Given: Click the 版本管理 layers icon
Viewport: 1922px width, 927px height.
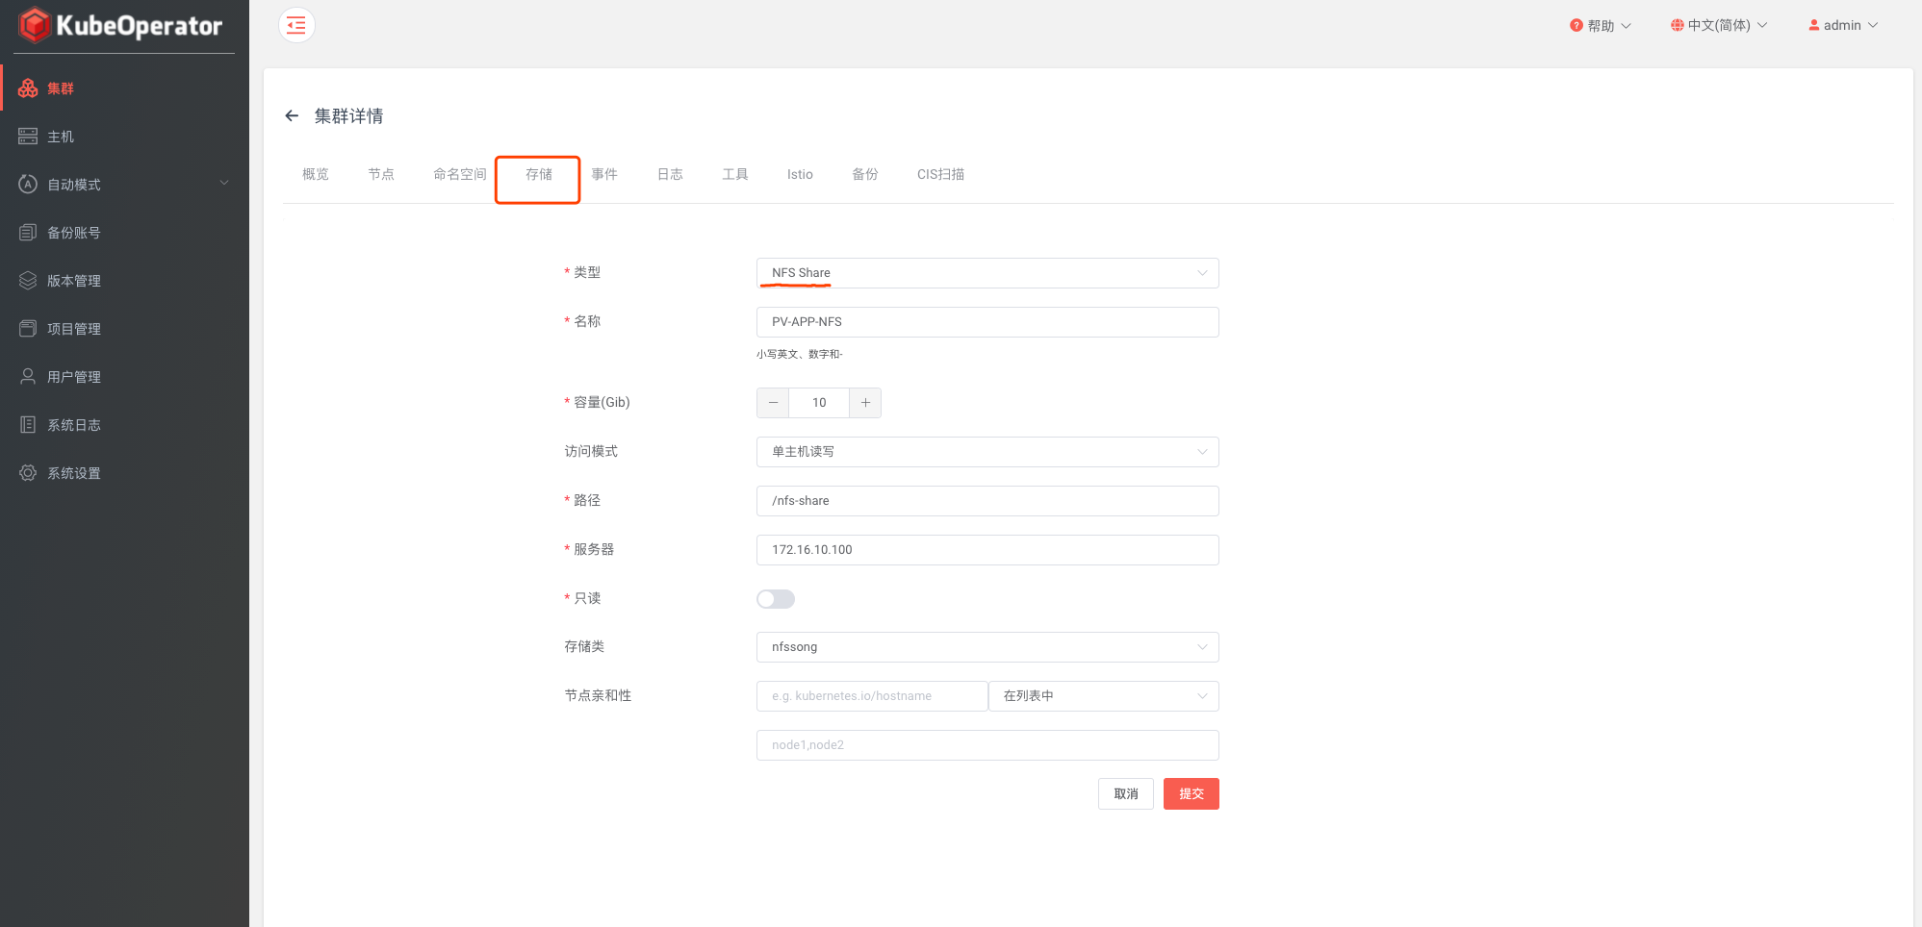Looking at the screenshot, I should [28, 281].
